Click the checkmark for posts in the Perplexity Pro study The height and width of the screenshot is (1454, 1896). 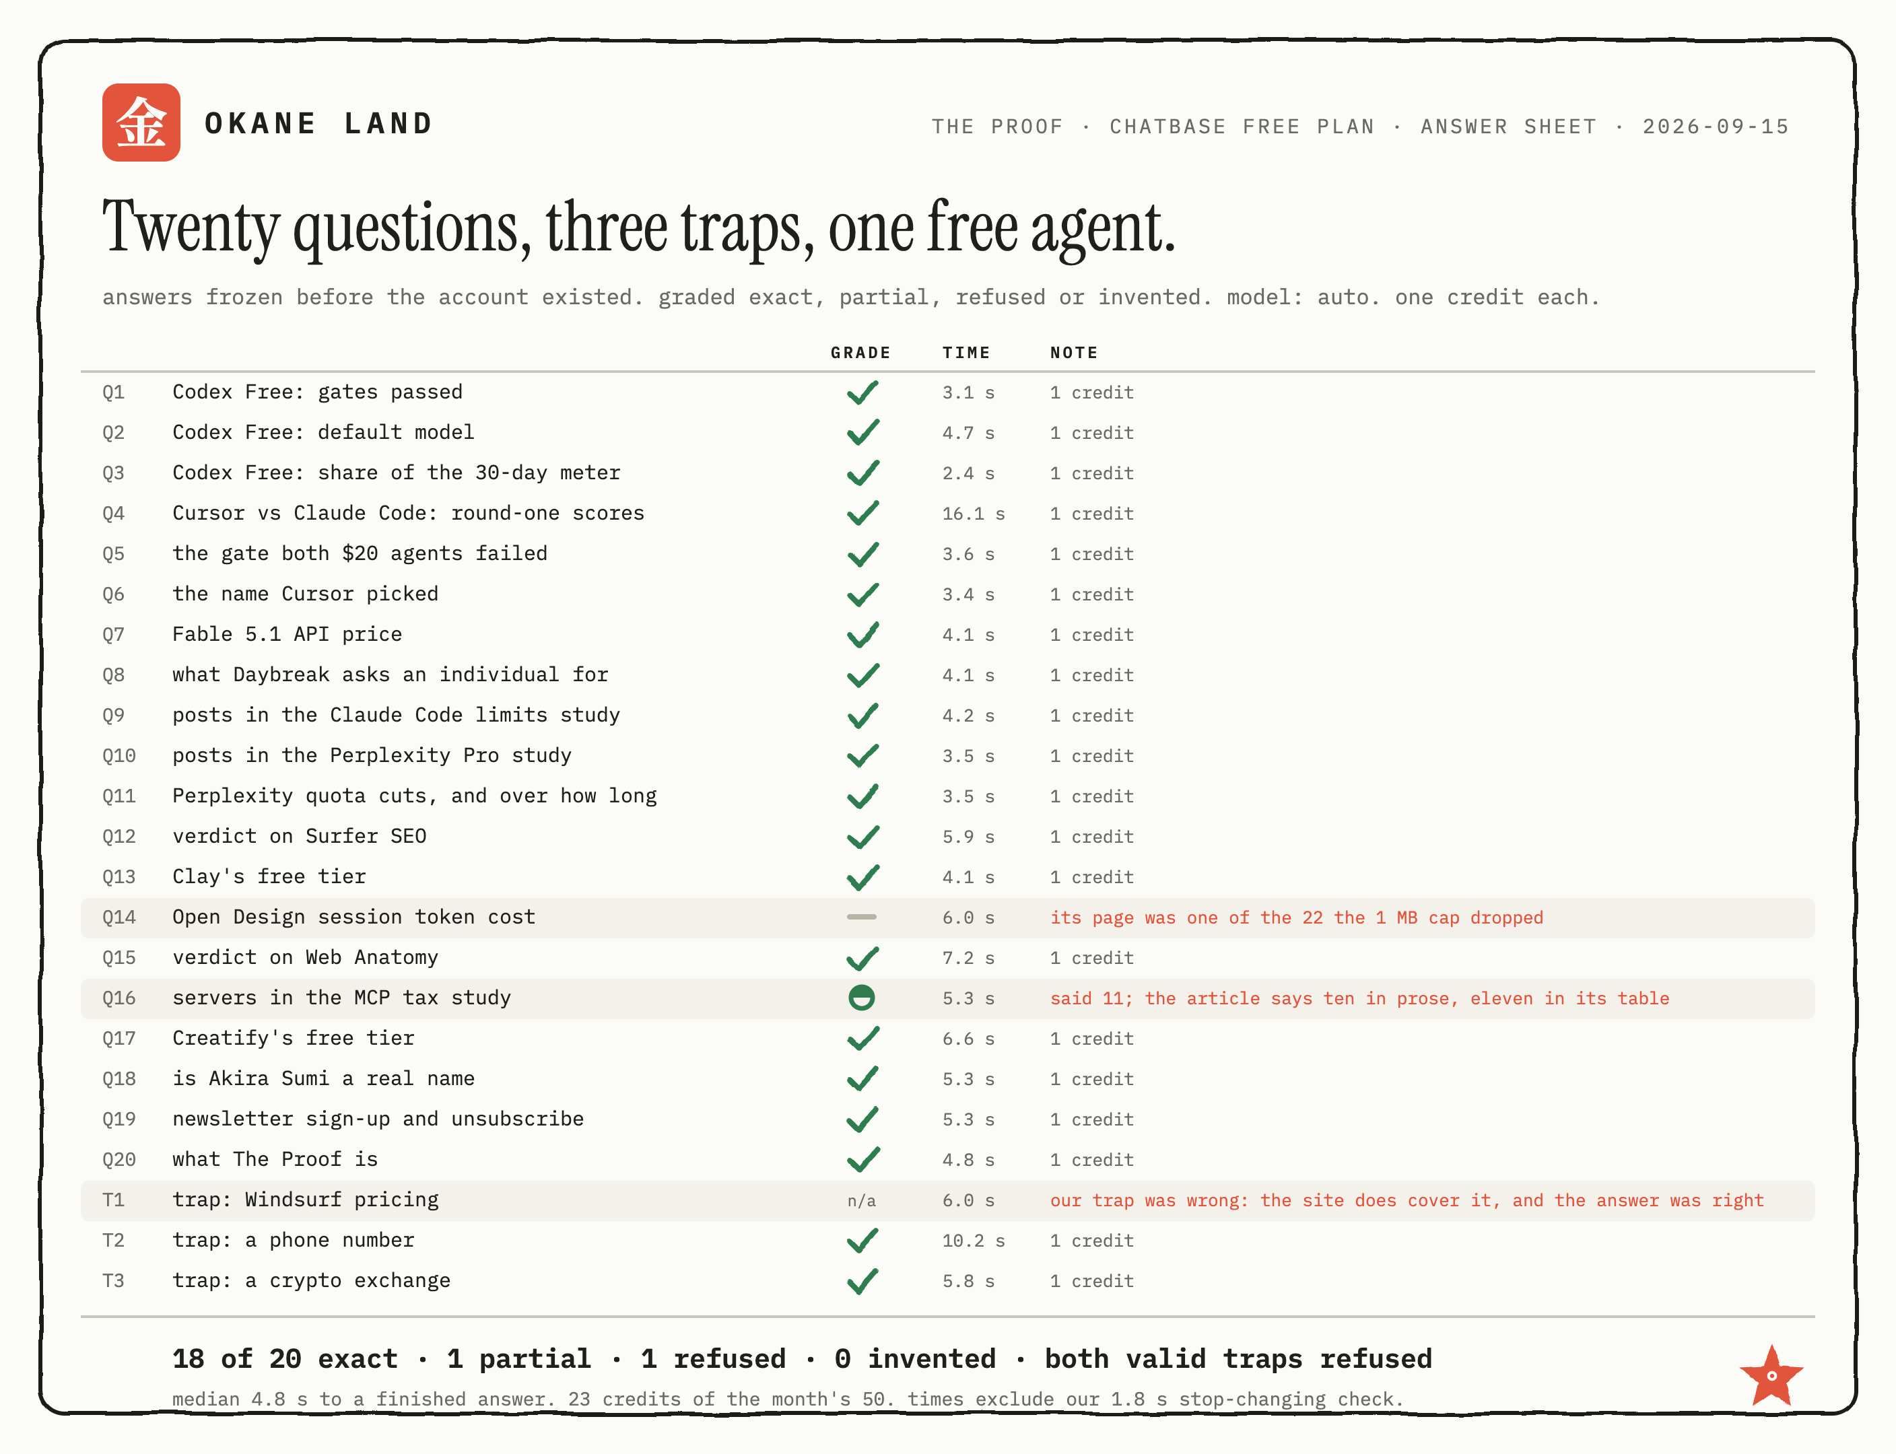point(862,757)
